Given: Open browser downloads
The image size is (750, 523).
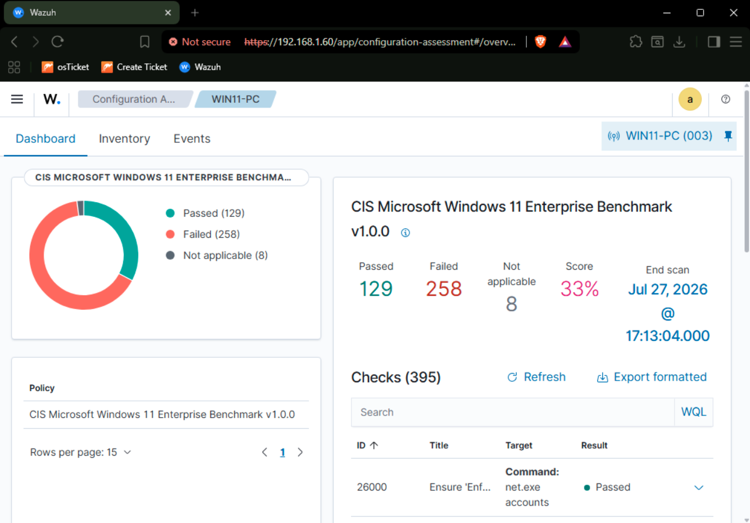Looking at the screenshot, I should pos(679,42).
